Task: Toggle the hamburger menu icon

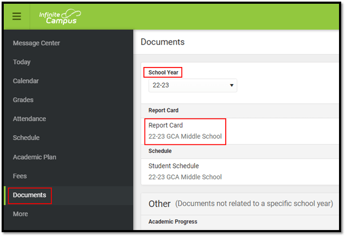Action: [17, 16]
